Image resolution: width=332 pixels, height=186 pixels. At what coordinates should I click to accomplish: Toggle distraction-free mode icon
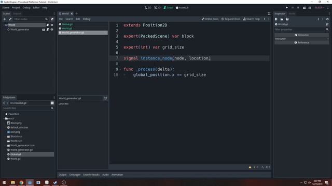(x=269, y=13)
